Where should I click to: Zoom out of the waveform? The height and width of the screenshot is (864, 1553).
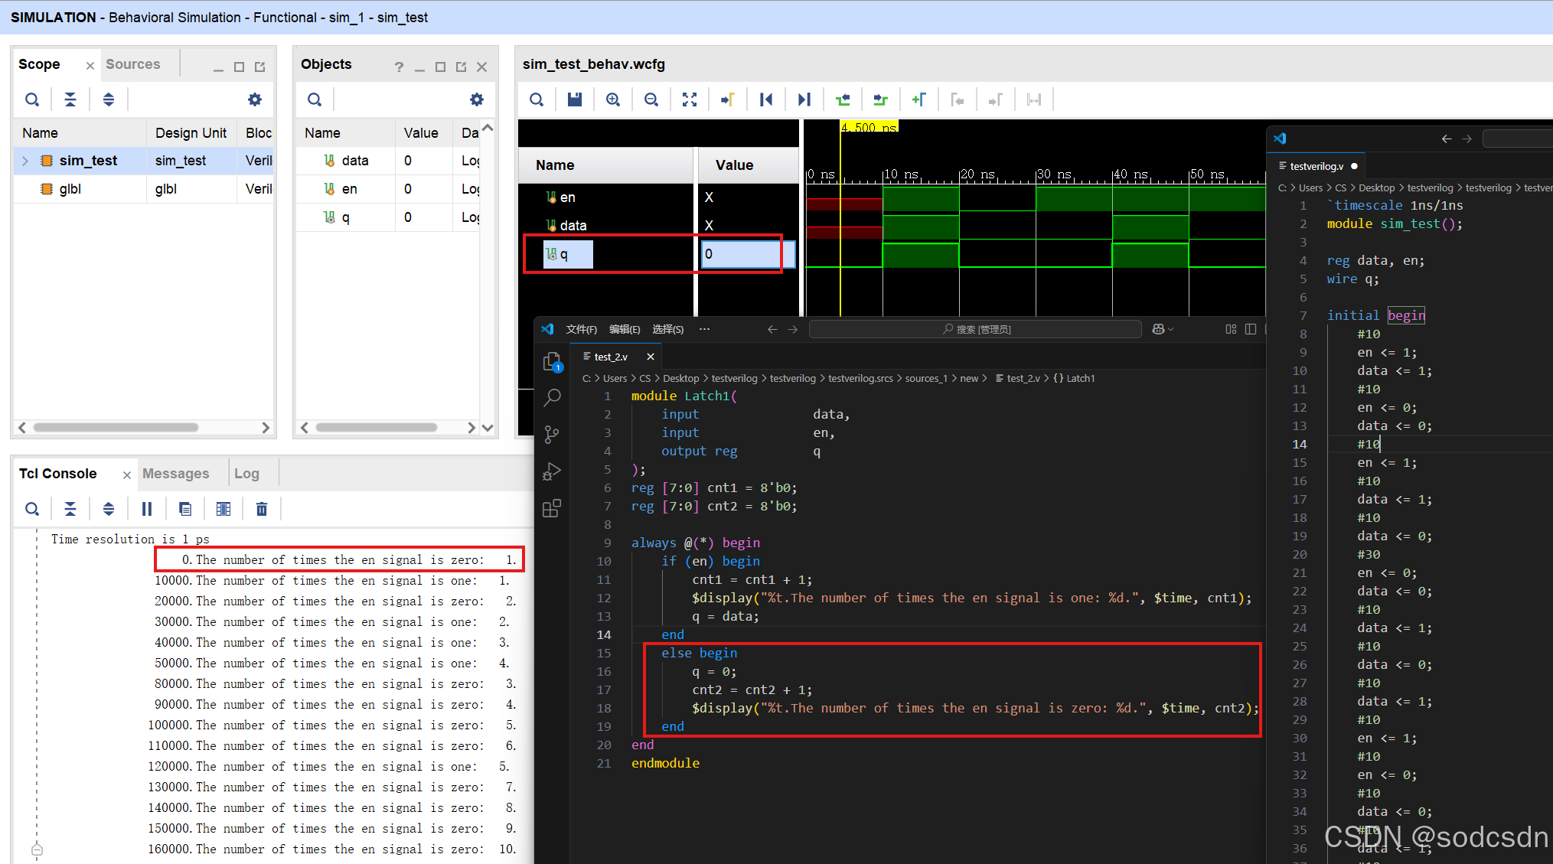point(651,99)
